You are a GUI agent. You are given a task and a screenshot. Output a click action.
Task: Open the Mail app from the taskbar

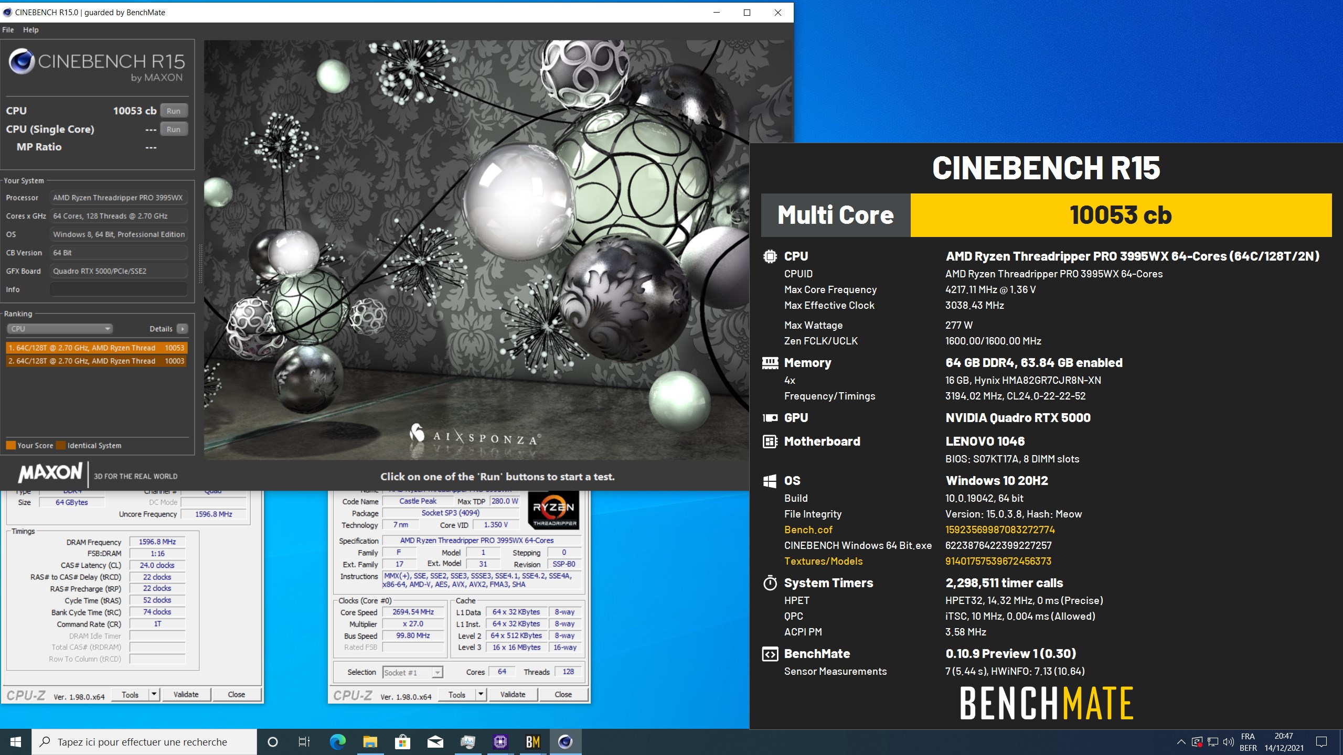[435, 742]
